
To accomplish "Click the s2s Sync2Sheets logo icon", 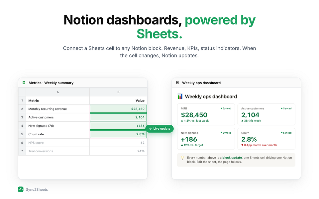I will pyautogui.click(x=21, y=189).
